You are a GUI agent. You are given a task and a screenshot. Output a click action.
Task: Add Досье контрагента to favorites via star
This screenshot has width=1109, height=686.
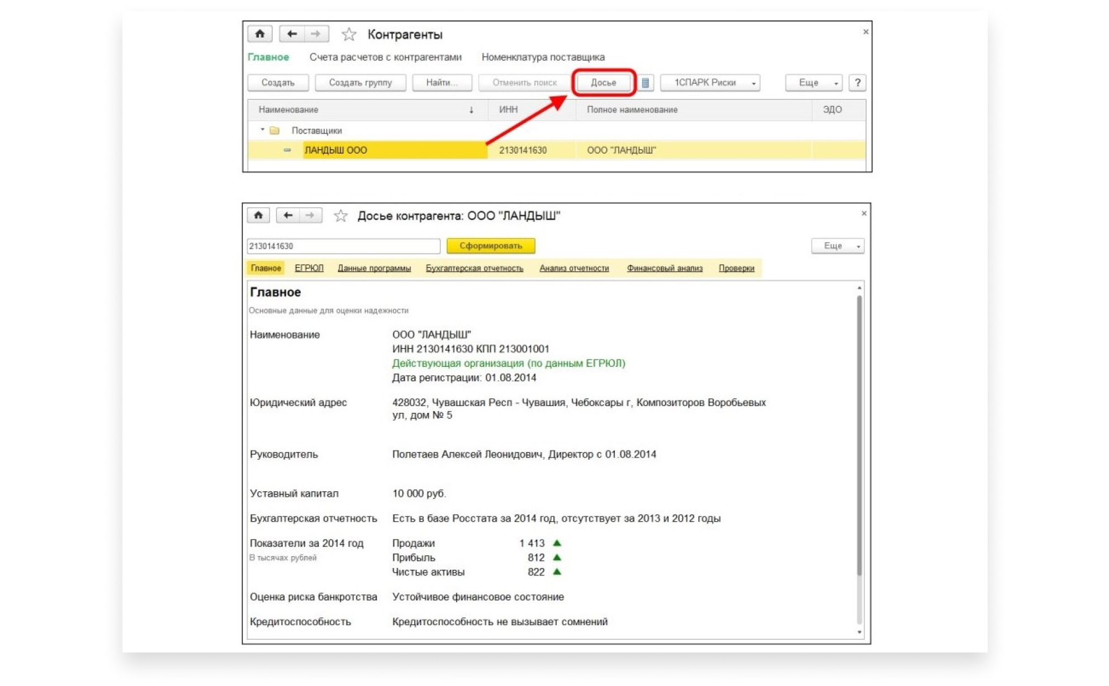point(340,216)
